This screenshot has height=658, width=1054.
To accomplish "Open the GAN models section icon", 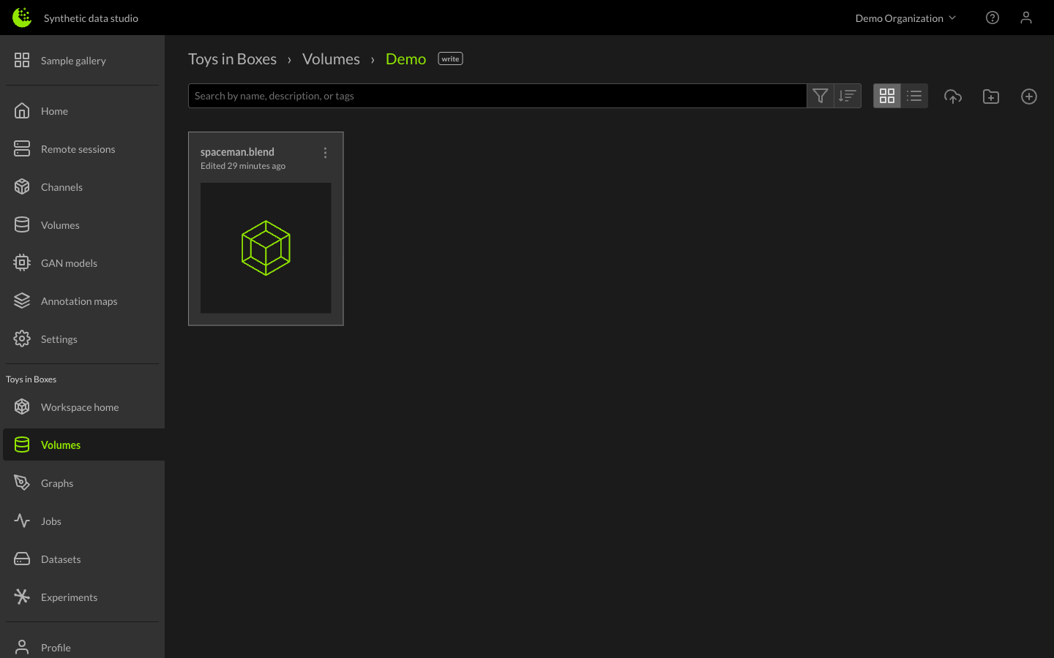I will click(21, 262).
